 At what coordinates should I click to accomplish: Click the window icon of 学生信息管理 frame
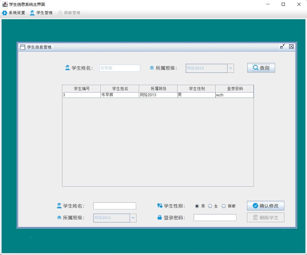(22, 47)
